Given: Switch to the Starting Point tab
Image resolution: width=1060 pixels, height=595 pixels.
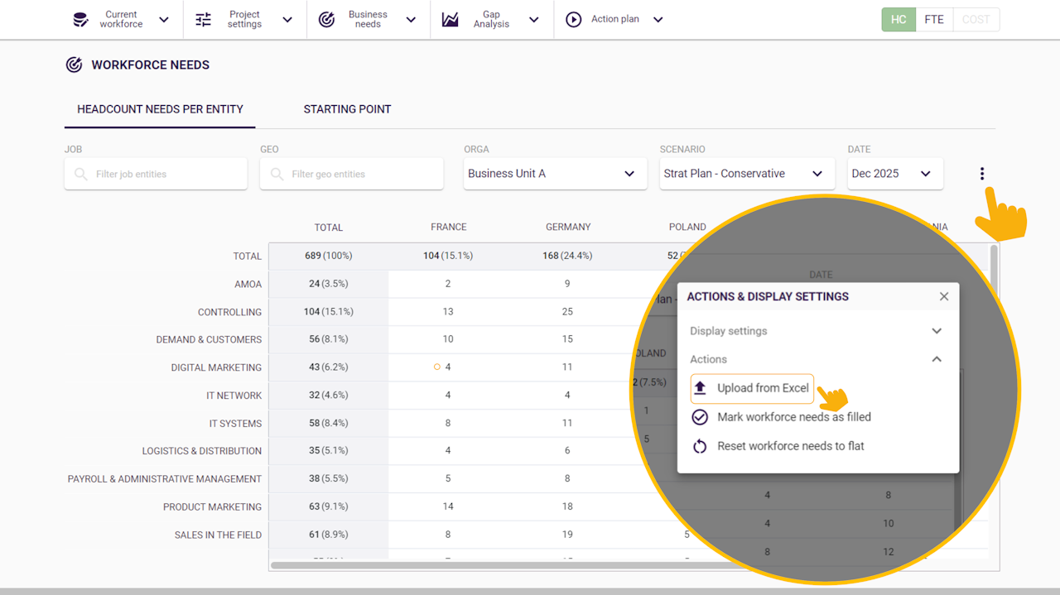Looking at the screenshot, I should 347,109.
